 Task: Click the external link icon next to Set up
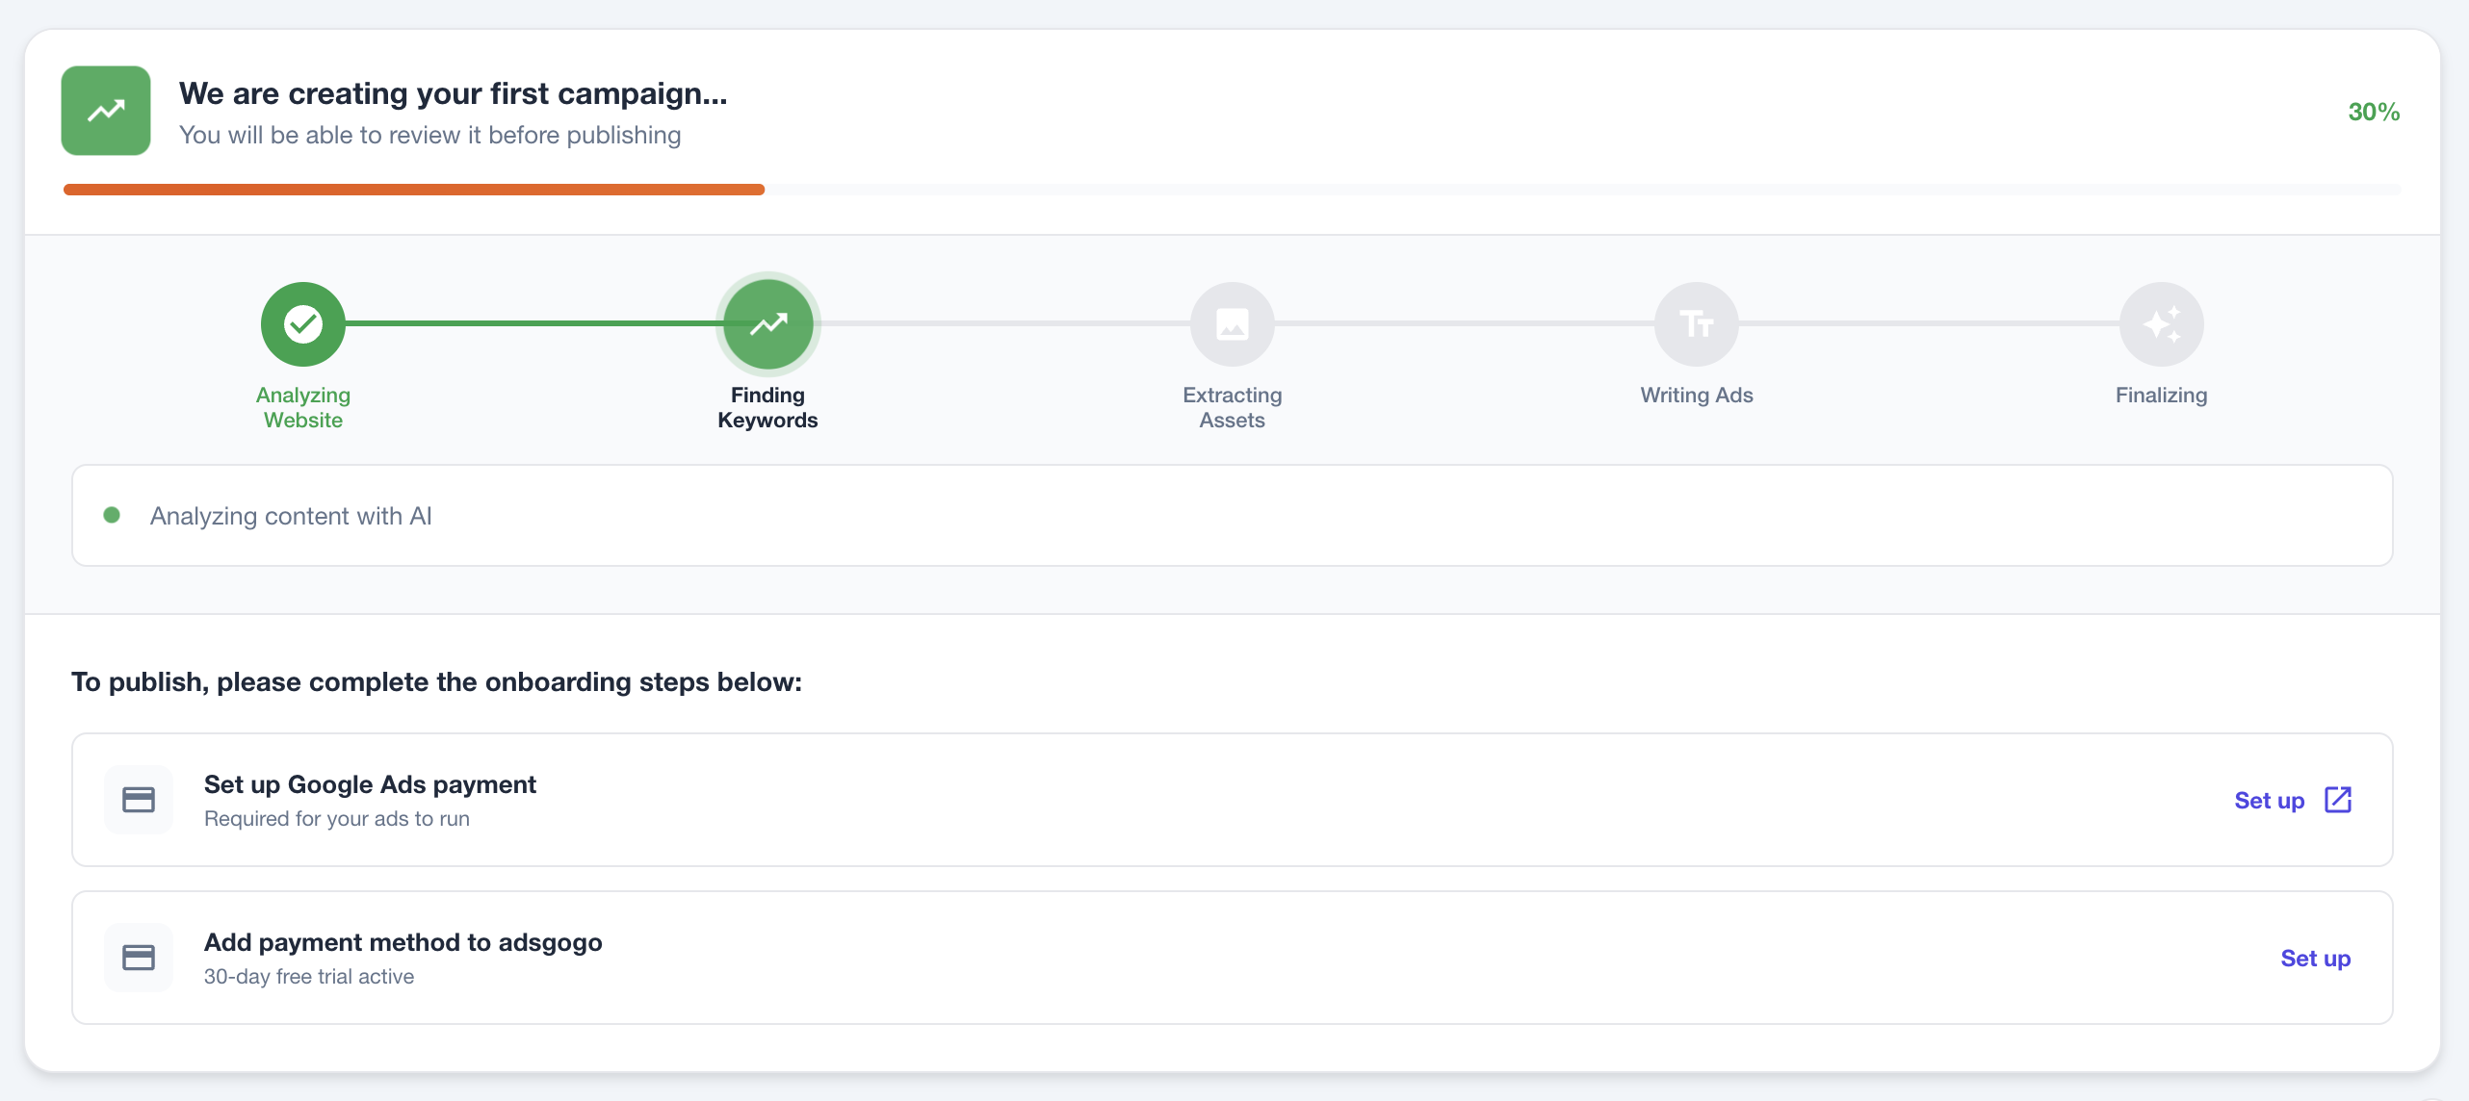click(2338, 800)
